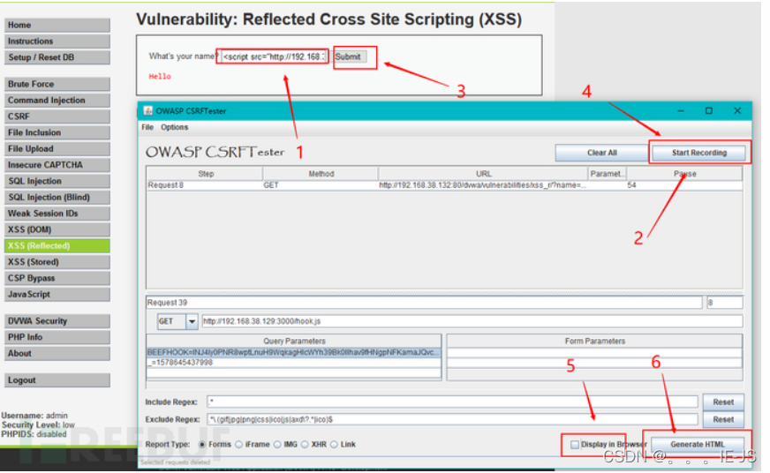Image resolution: width=770 pixels, height=473 pixels.
Task: Select the _=1578645437998 parameter row
Action: (294, 363)
